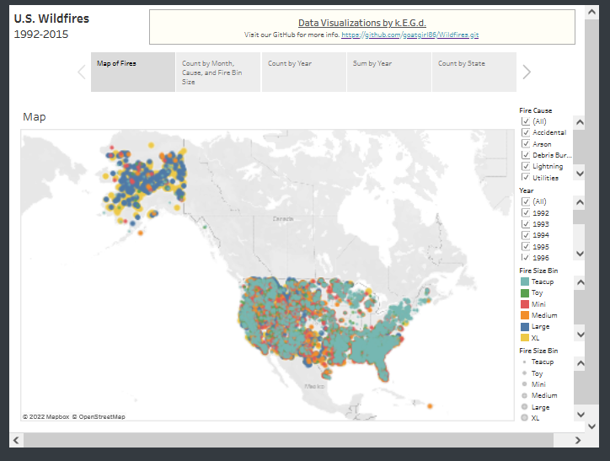
Task: Click the Map sheet title
Action: [35, 116]
